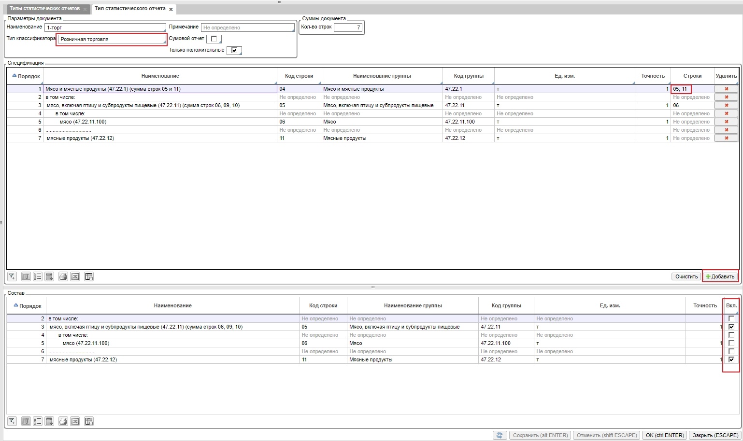Viewport: 743px width, 441px height.
Task: Click numbered list icon in Спецификация toolbar
Action: tap(38, 276)
